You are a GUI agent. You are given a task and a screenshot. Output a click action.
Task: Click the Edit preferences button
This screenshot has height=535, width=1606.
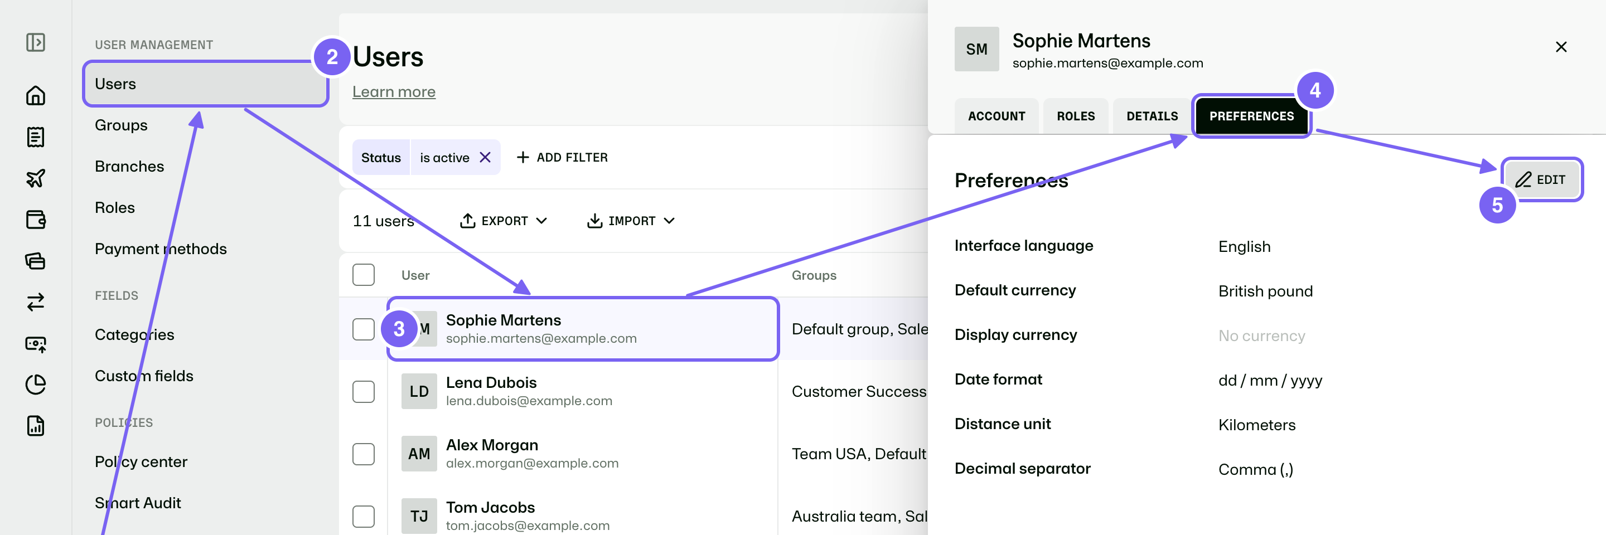(x=1541, y=179)
